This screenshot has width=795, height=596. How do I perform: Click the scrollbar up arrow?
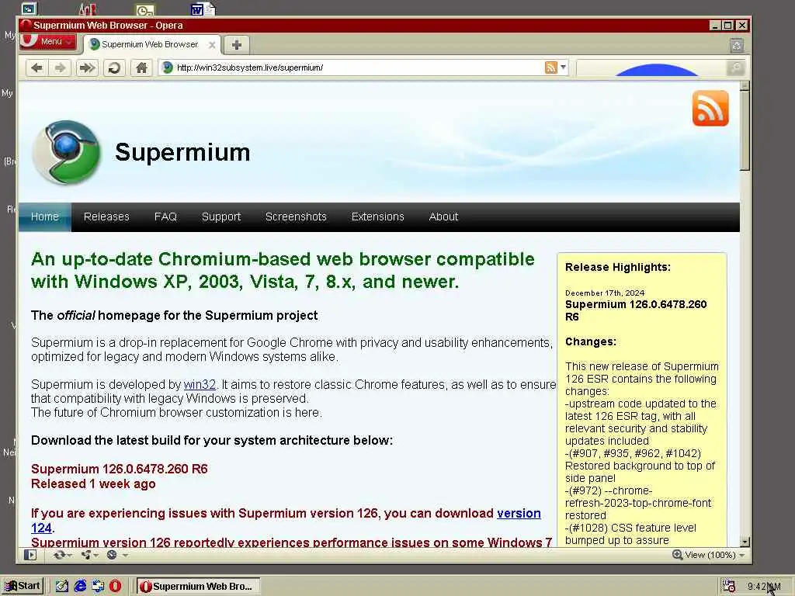point(745,85)
